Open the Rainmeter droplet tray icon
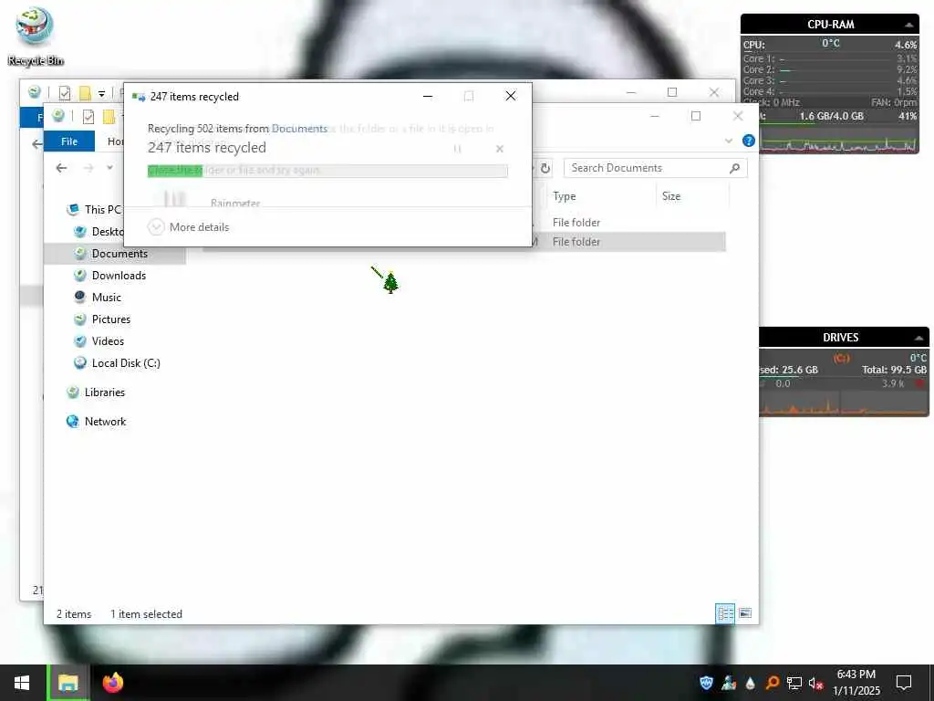This screenshot has height=701, width=934. [x=750, y=683]
